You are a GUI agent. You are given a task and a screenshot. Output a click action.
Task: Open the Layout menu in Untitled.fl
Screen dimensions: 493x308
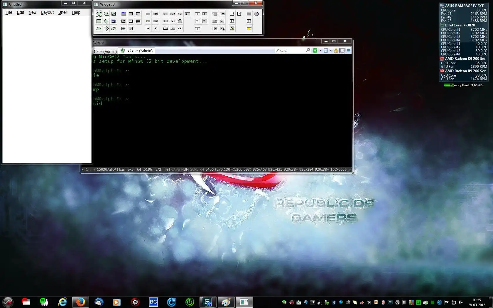click(x=47, y=12)
